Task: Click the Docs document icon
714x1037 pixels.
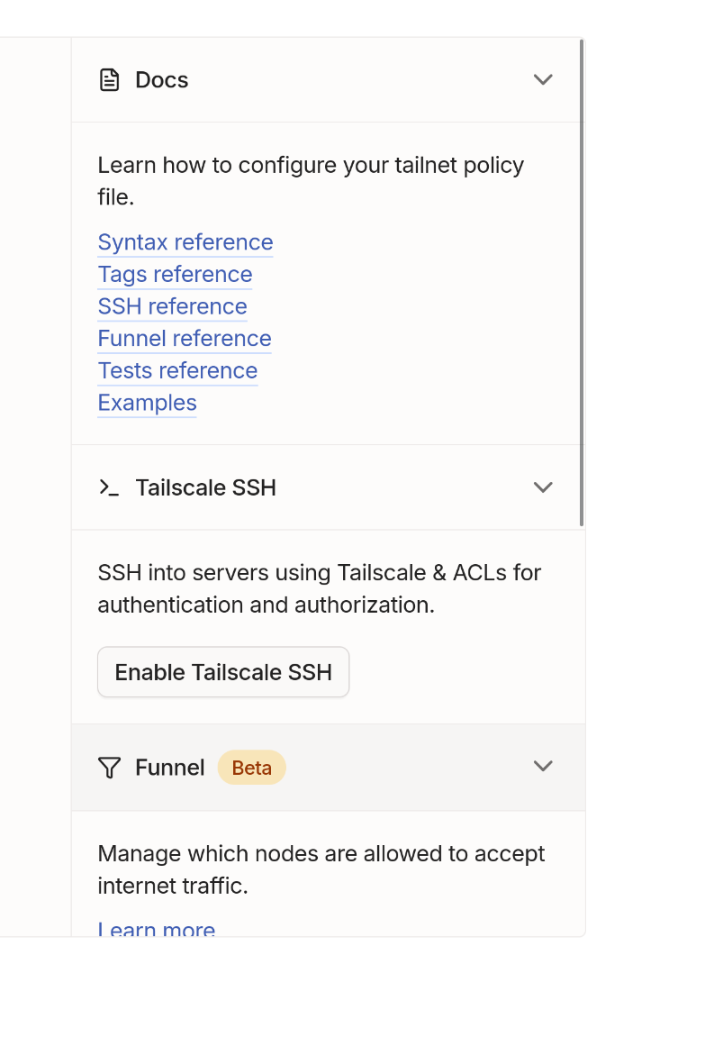Action: 109,80
